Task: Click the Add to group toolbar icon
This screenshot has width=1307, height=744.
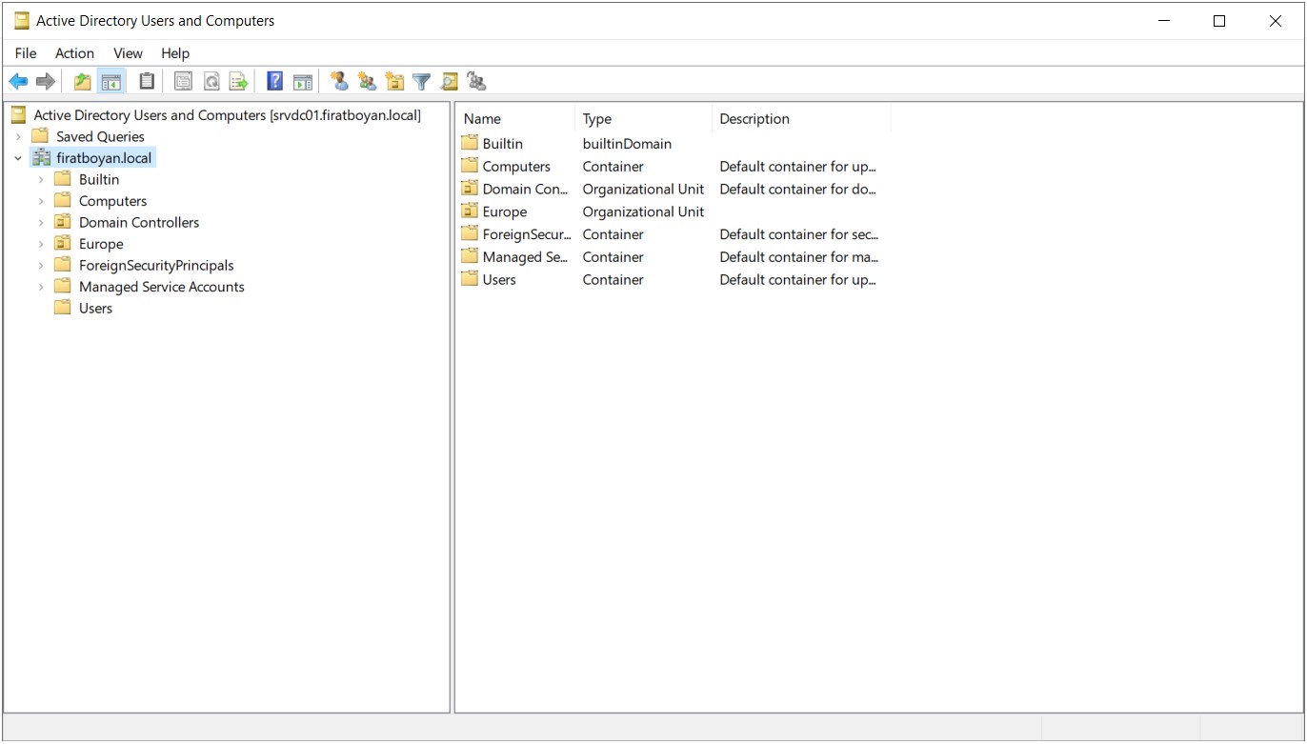Action: point(477,82)
